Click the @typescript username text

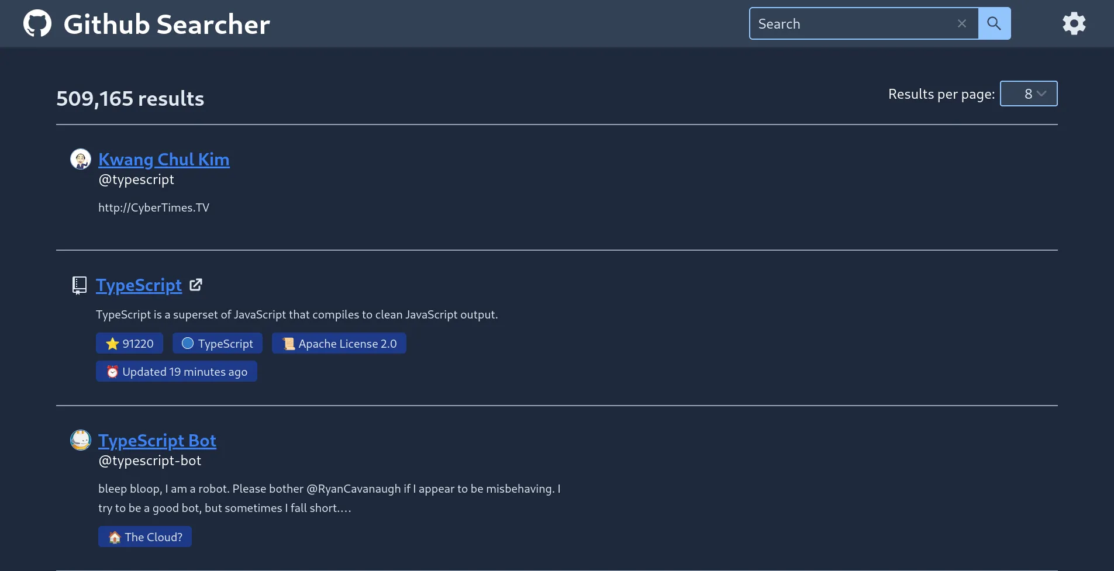pos(136,179)
